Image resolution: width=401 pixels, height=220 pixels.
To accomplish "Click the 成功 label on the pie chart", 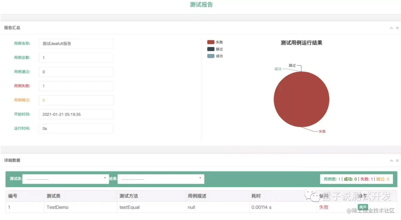I will [x=278, y=69].
